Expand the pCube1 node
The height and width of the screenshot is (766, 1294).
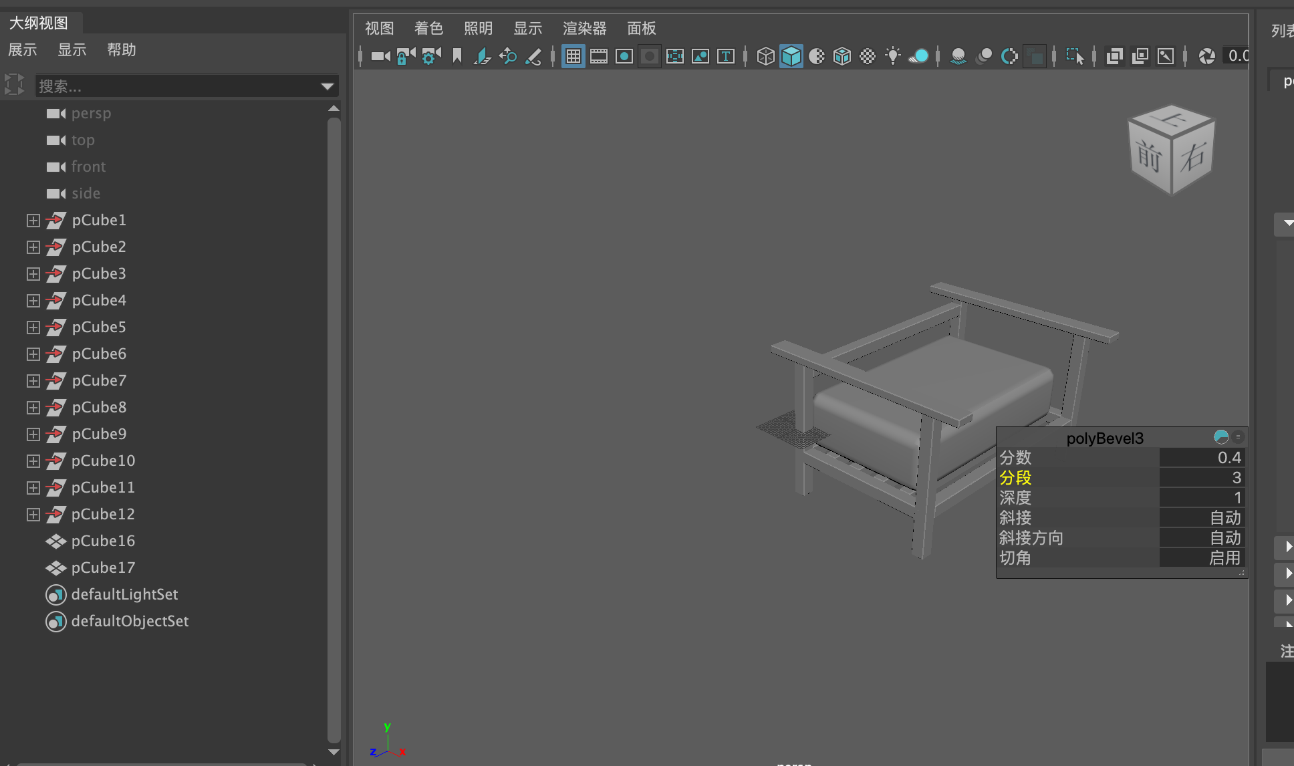[x=33, y=220]
